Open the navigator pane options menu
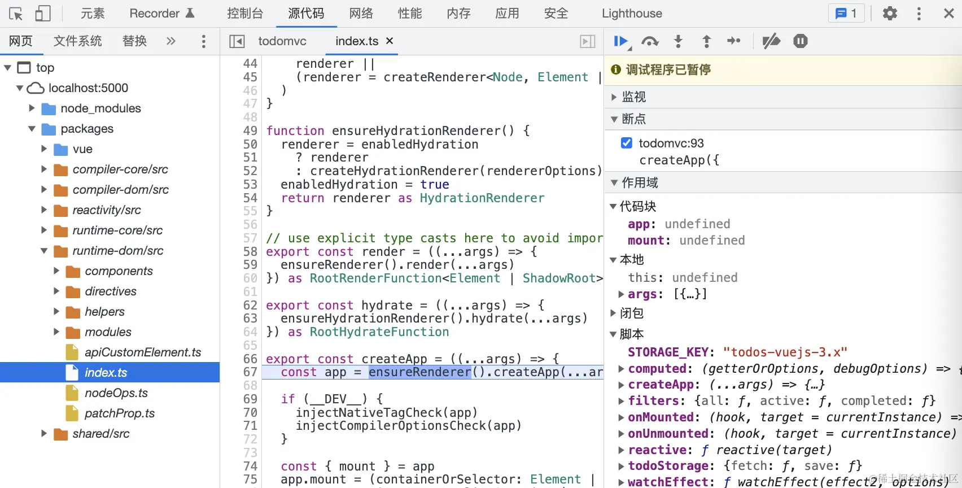Screen dimensions: 962x488 point(204,41)
